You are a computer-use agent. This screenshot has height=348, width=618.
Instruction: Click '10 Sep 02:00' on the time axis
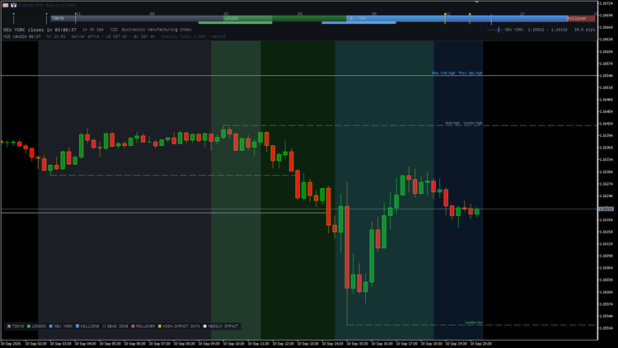pyautogui.click(x=35, y=344)
